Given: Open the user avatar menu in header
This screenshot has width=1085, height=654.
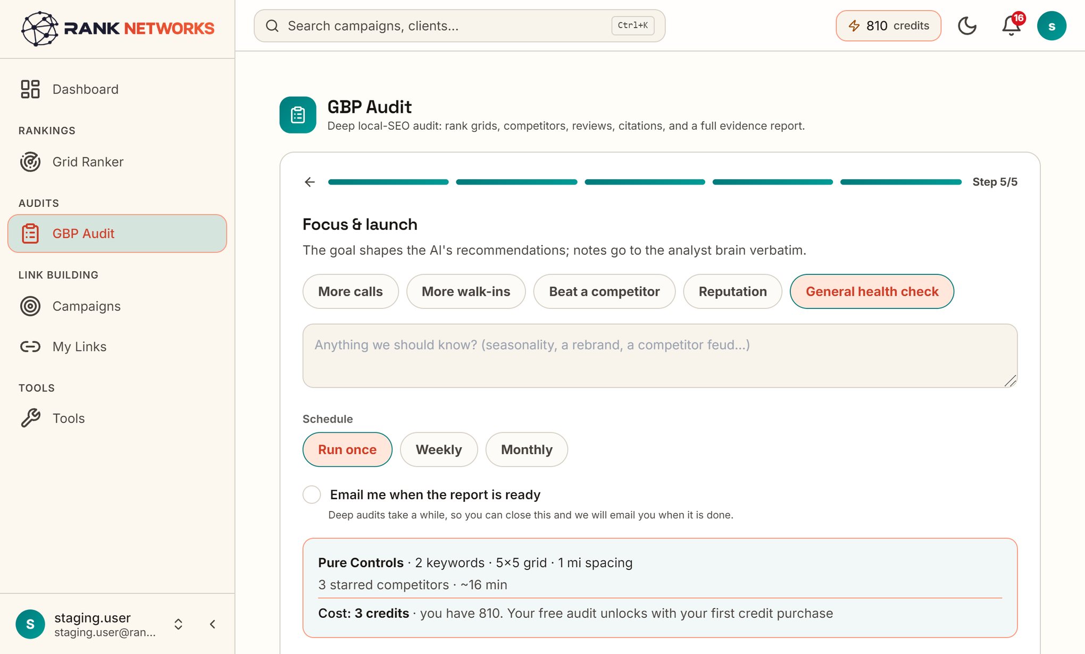Looking at the screenshot, I should [1051, 26].
